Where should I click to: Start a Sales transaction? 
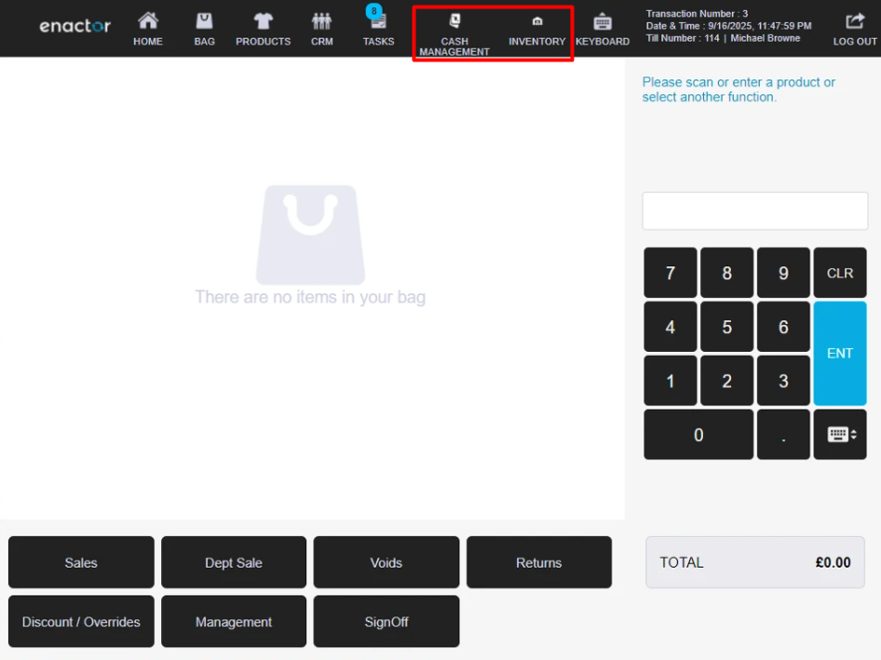click(80, 562)
